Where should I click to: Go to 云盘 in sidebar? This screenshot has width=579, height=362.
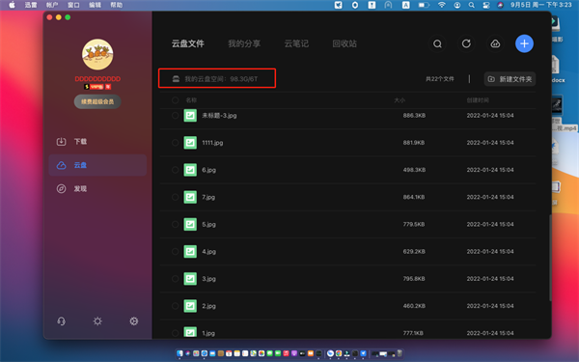pos(97,165)
